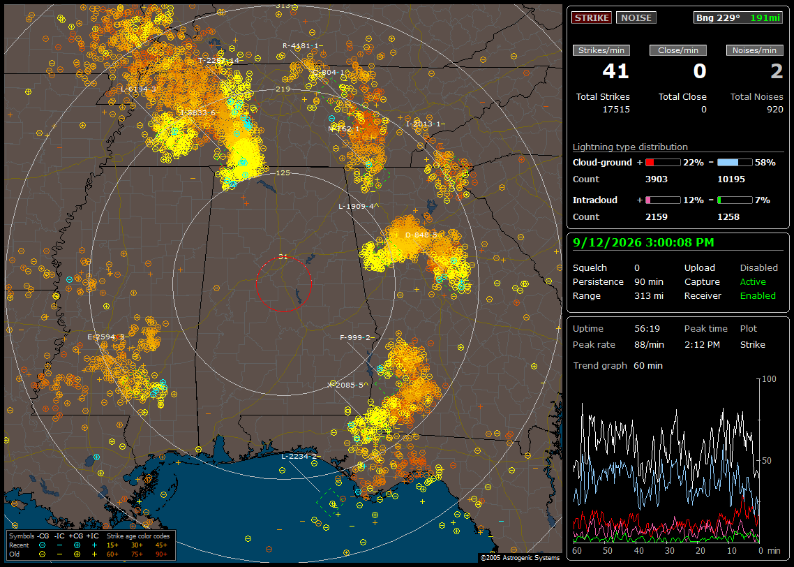Click storm cell label L-1909-4
Screen dimensions: 794x567
point(356,206)
